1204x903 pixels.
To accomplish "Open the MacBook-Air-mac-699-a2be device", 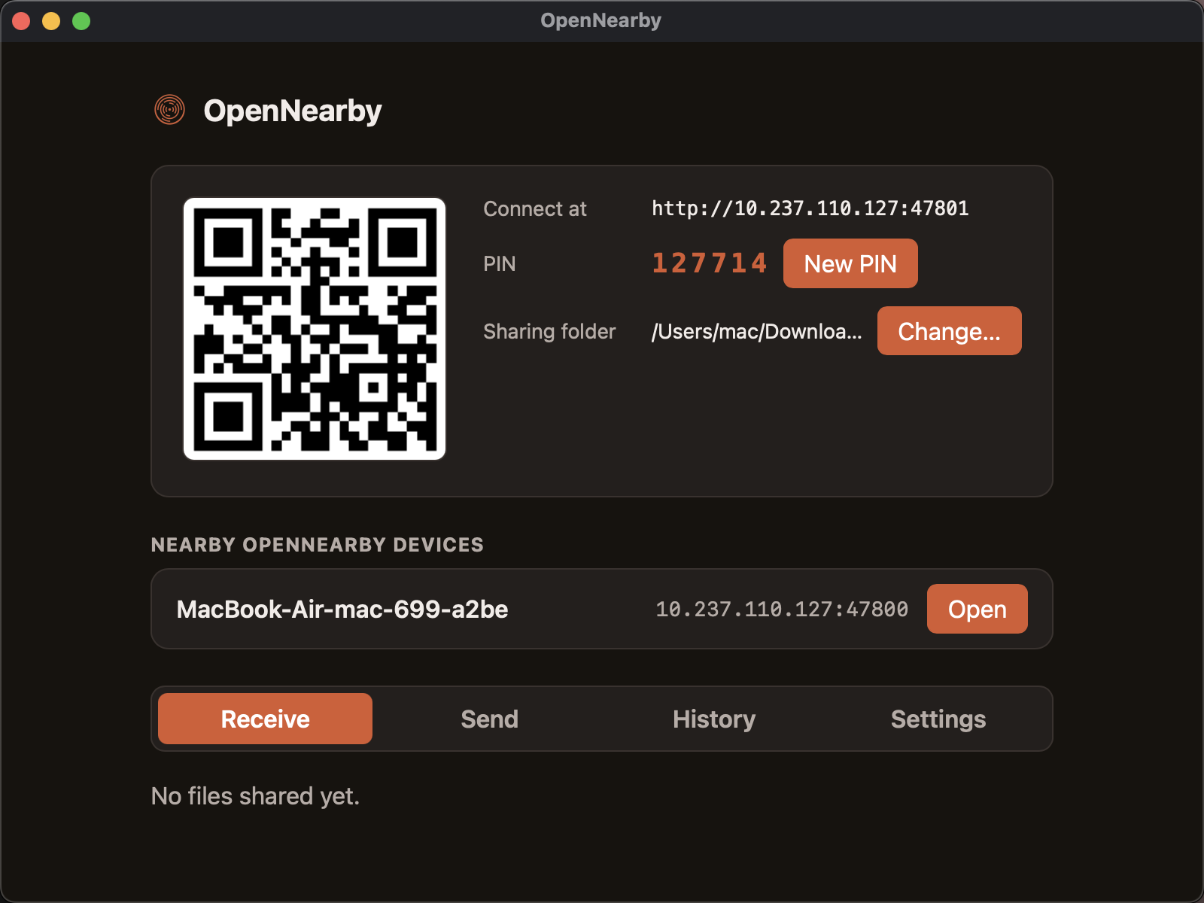I will coord(977,609).
